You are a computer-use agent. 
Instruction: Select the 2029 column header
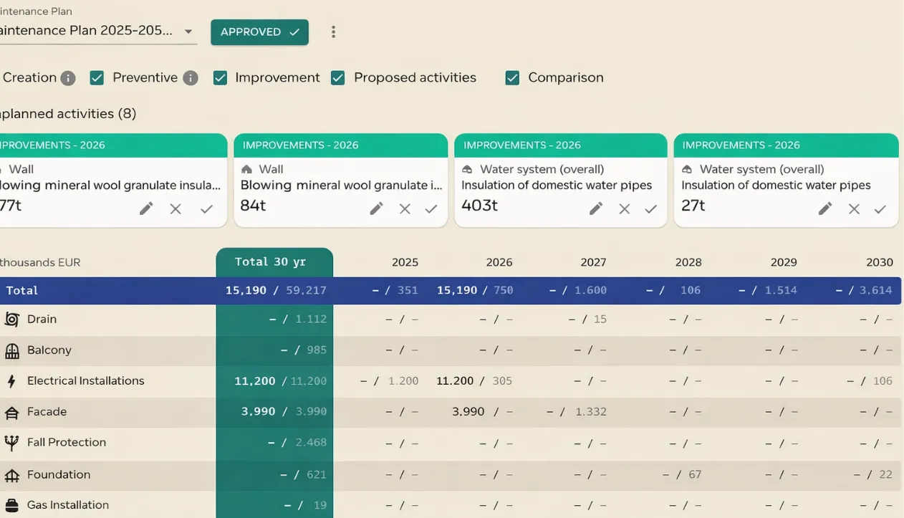(784, 262)
